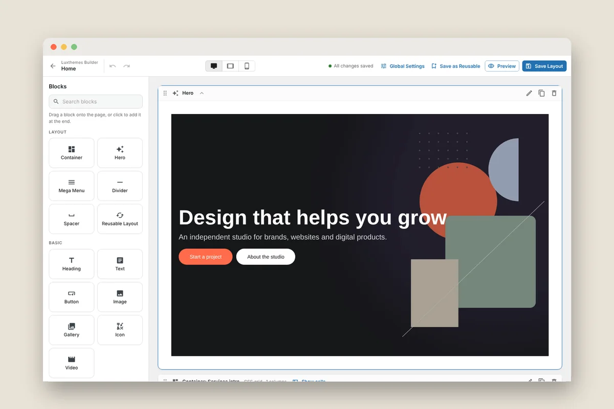This screenshot has height=409, width=614.
Task: Delete the Hero section
Action: pyautogui.click(x=554, y=93)
